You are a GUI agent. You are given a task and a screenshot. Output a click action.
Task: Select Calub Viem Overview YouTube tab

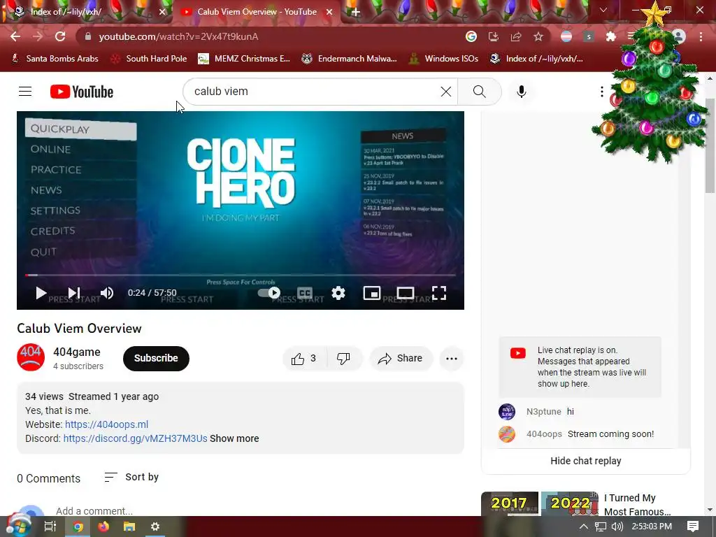pos(256,12)
